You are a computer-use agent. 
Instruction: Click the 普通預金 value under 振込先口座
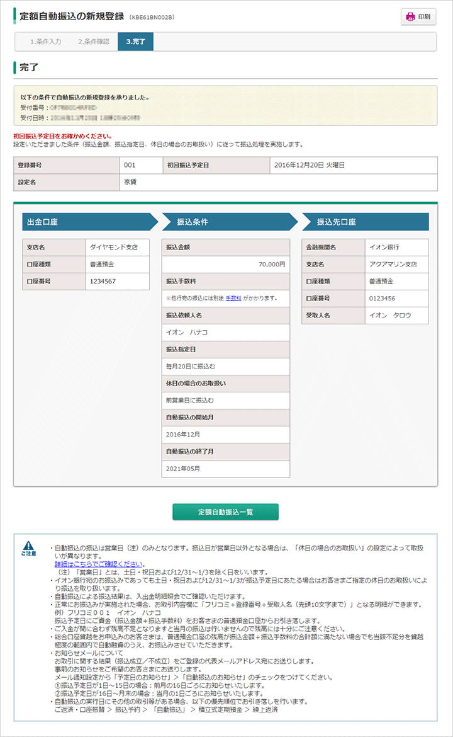pyautogui.click(x=381, y=281)
